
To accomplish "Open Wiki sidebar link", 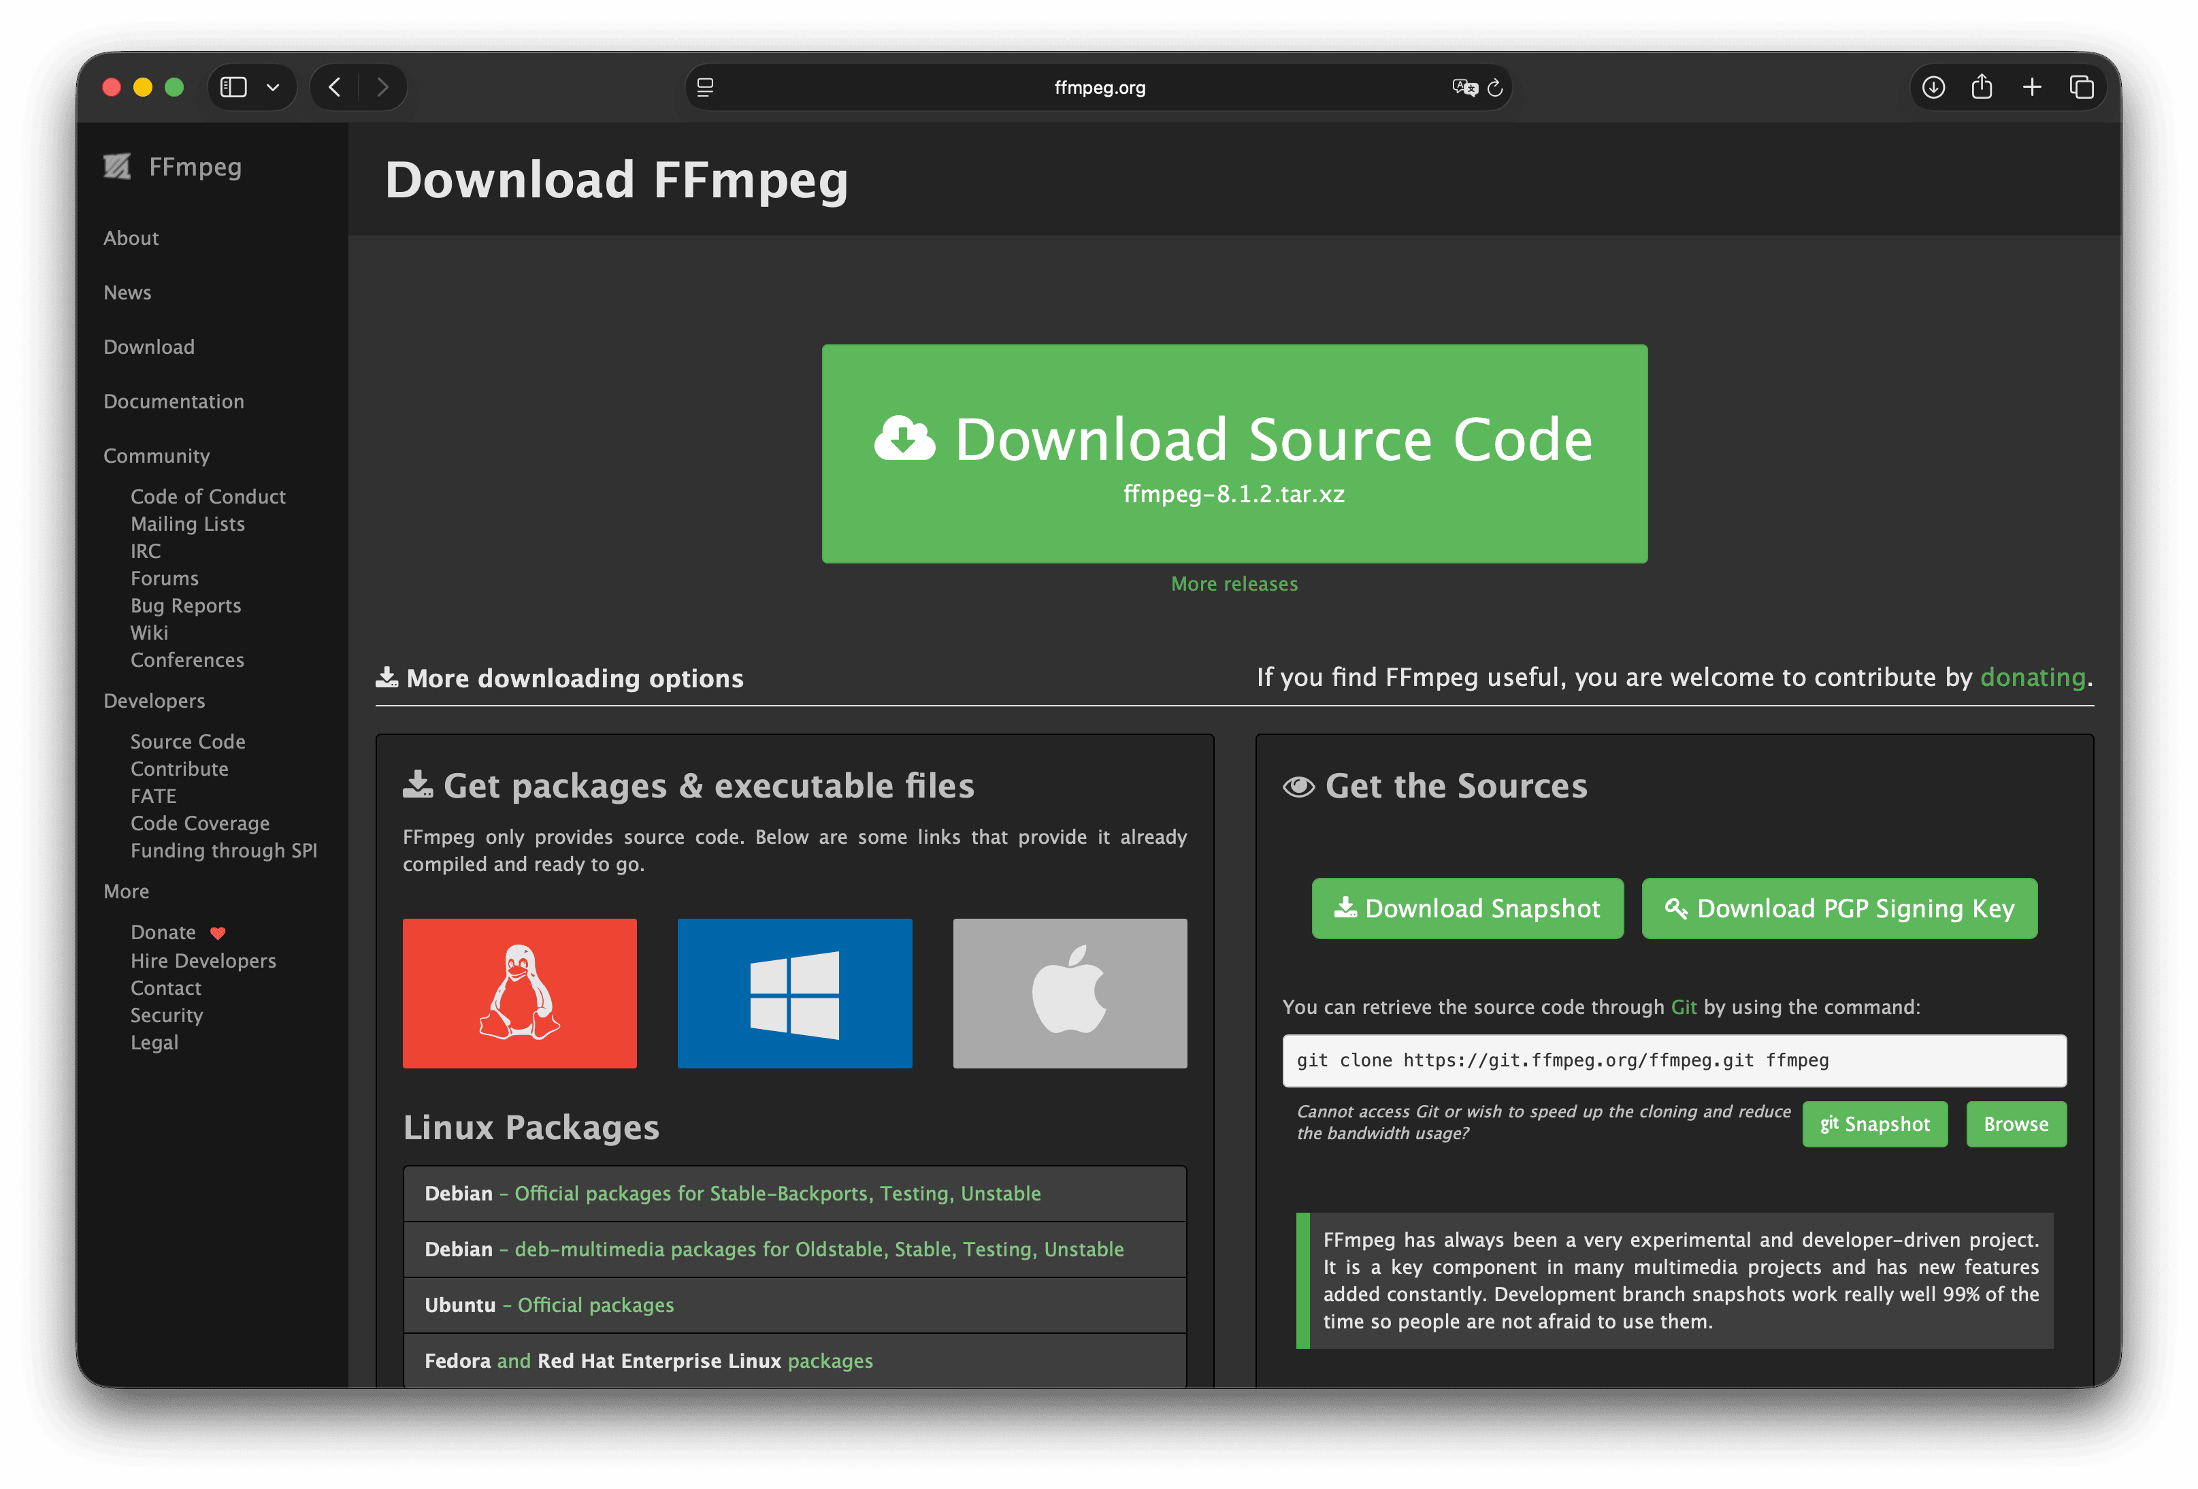I will 150,633.
